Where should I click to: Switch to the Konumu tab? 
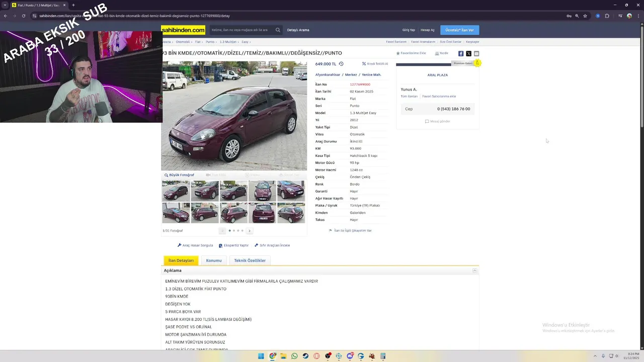214,260
